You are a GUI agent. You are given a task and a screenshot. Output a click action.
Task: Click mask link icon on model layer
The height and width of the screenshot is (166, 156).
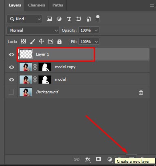[x=35, y=80]
